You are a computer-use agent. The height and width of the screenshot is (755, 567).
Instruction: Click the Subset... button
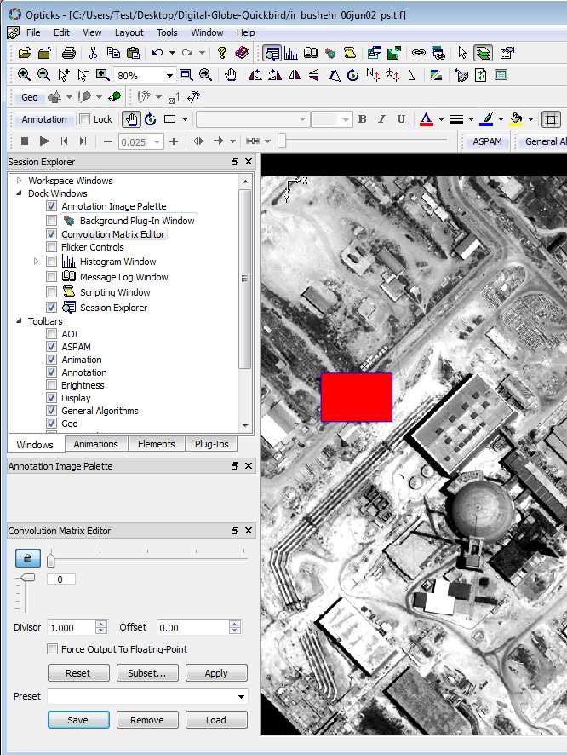147,673
